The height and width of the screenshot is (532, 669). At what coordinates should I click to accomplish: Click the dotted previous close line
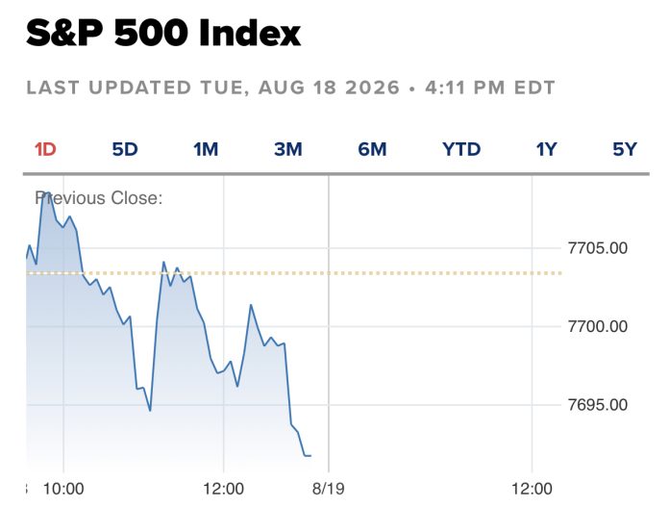pyautogui.click(x=294, y=273)
